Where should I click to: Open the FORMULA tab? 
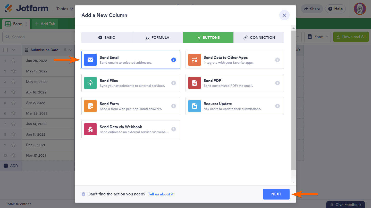pyautogui.click(x=157, y=37)
